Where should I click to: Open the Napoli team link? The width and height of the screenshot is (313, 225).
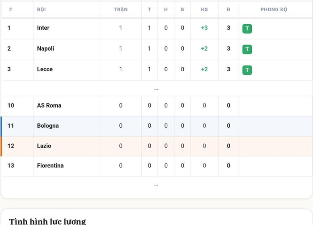(46, 49)
